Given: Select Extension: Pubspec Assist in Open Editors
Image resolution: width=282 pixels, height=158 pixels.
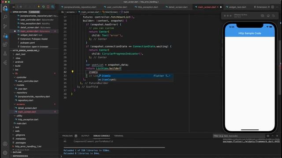Looking at the screenshot, I should [x=34, y=39].
